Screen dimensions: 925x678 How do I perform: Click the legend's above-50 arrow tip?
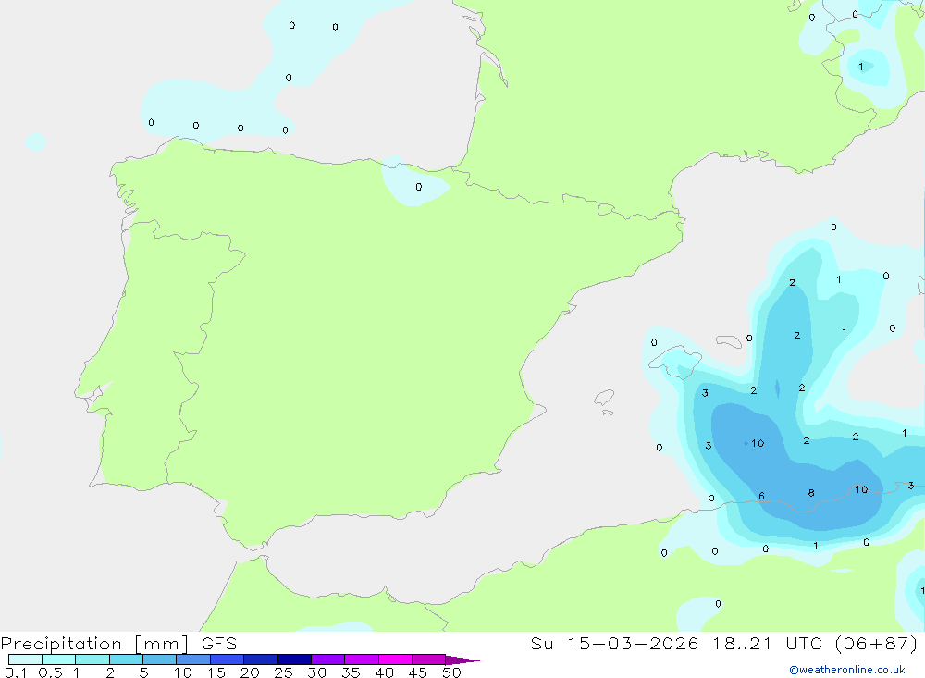coord(462,660)
